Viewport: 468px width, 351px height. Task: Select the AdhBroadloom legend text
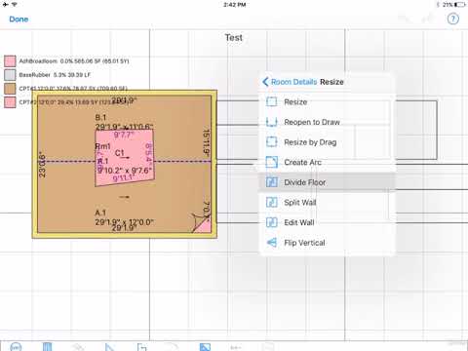point(74,61)
